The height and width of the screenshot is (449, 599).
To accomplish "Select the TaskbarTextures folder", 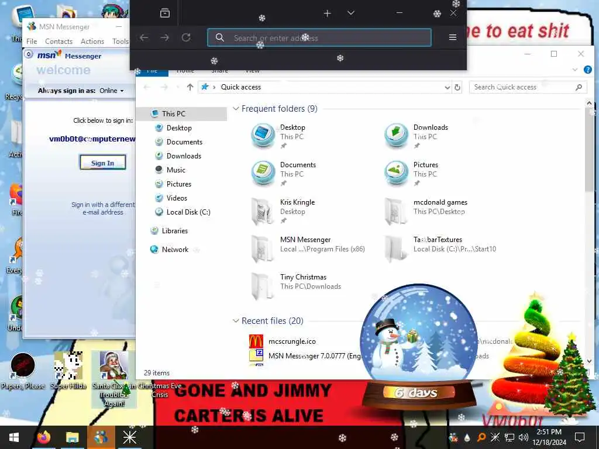I will 440,248.
